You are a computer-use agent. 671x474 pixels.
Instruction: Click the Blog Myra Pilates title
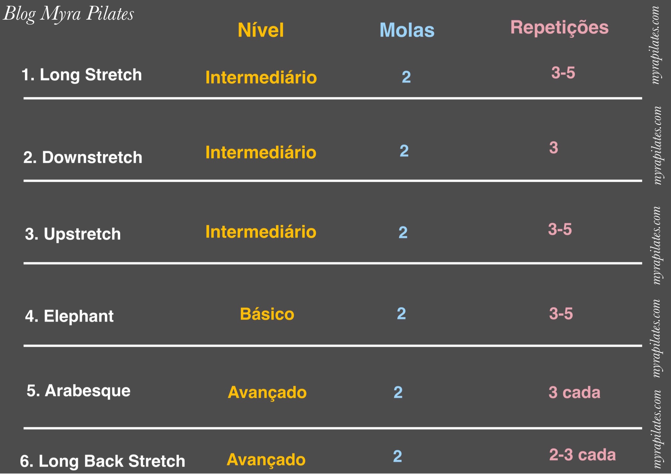[68, 14]
